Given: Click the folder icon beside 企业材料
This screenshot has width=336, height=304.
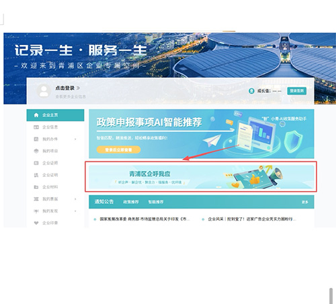Looking at the screenshot, I should tap(36, 187).
